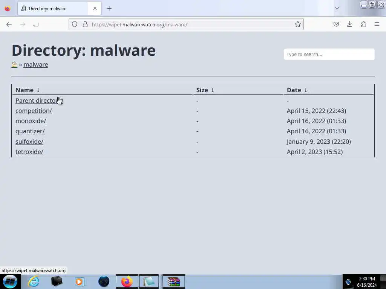
Task: Toggle the Date descending sort arrow
Action: 305,90
